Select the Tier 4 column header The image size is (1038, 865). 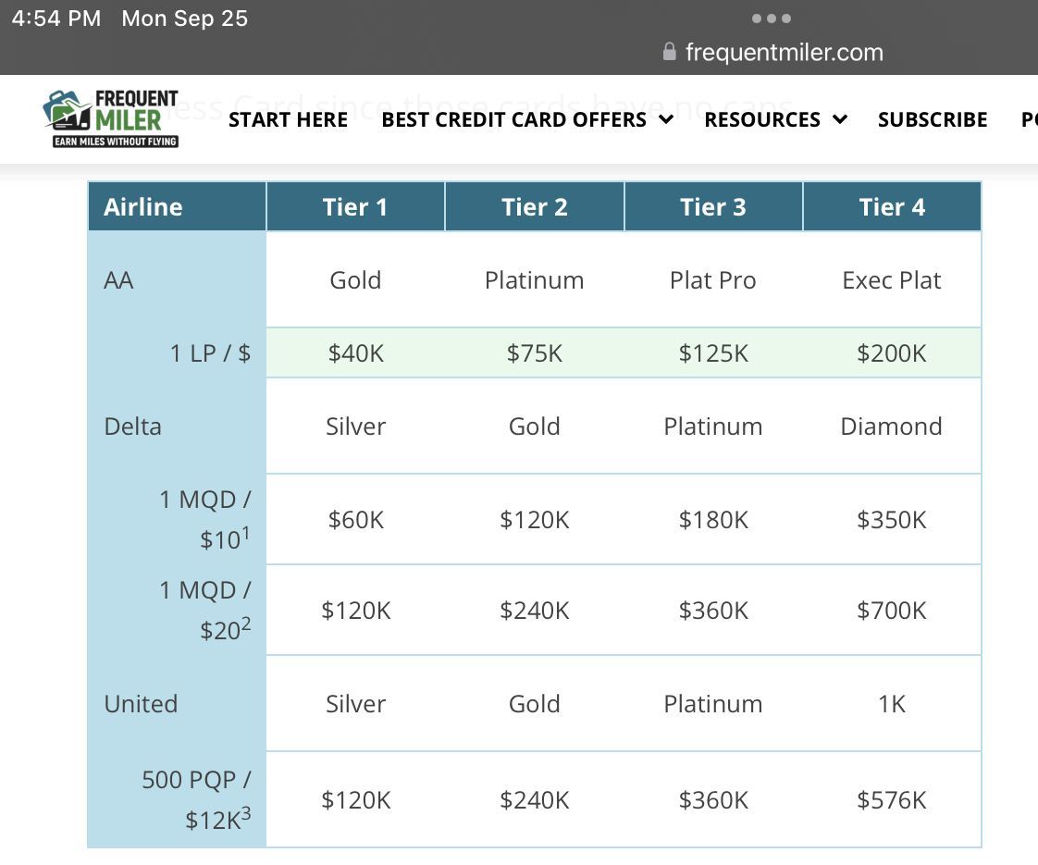[x=892, y=206]
